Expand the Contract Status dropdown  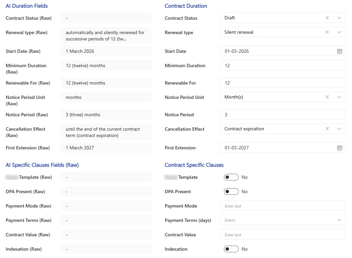click(x=339, y=18)
